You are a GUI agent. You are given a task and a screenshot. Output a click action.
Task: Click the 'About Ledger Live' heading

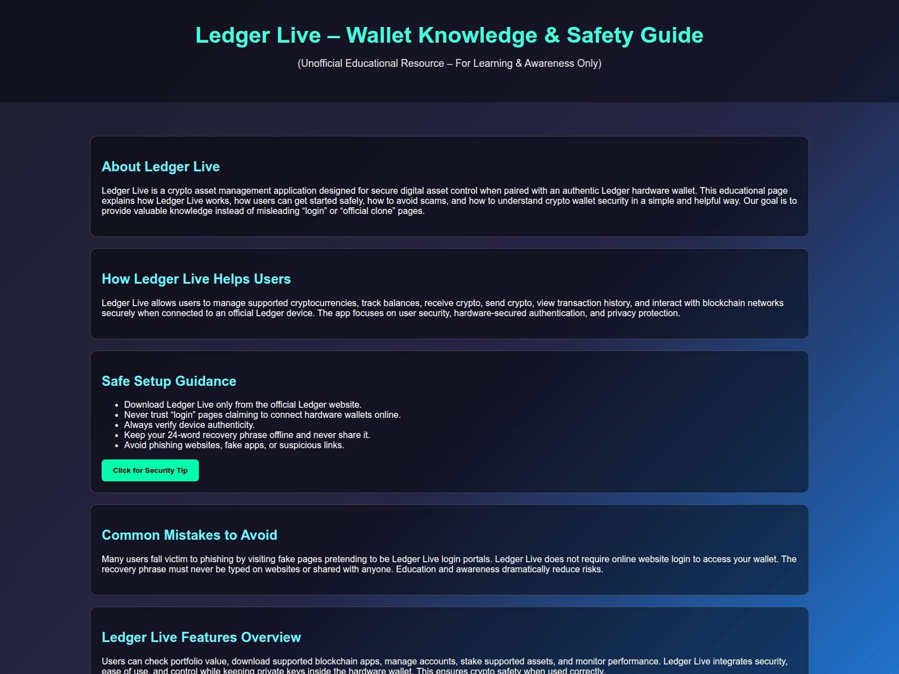click(161, 167)
